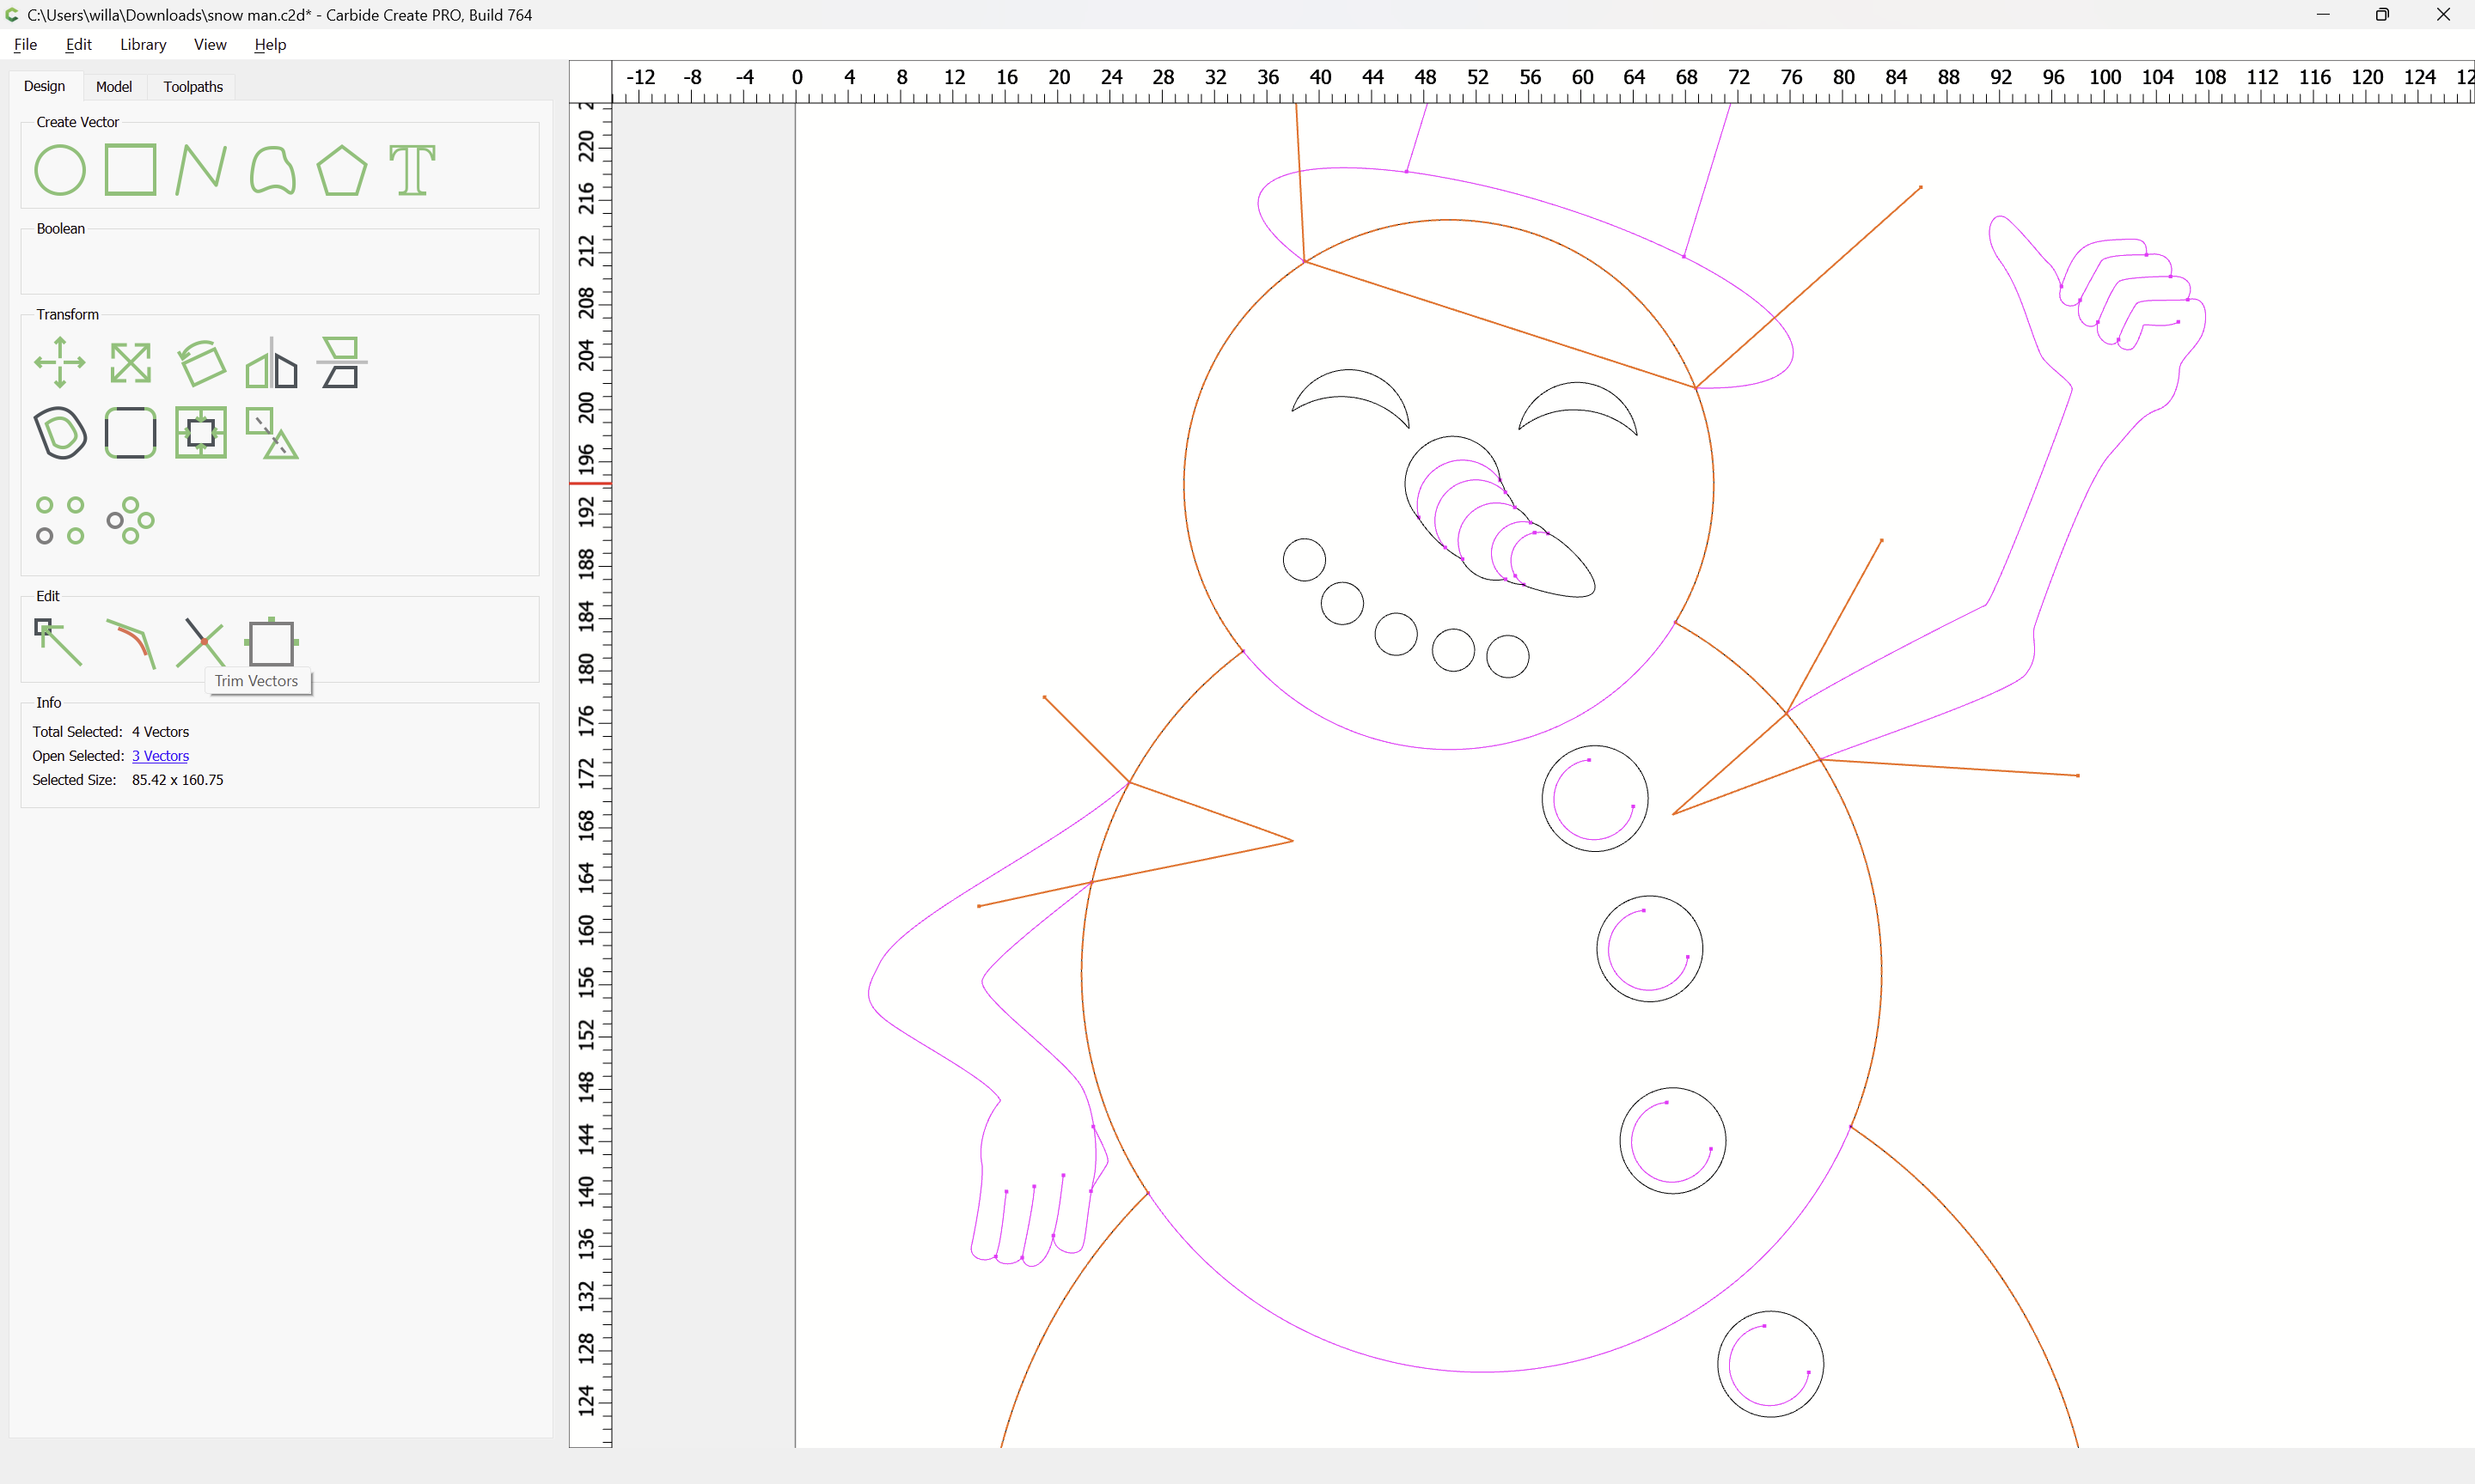
Task: Activate the Mirror transform tool
Action: click(271, 362)
